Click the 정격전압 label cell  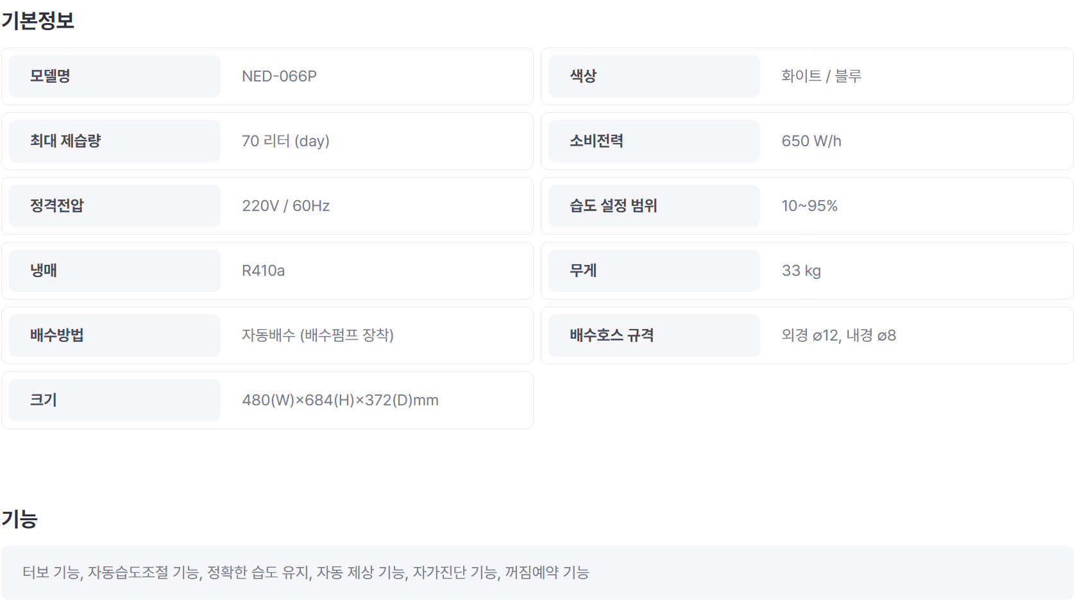pos(115,206)
